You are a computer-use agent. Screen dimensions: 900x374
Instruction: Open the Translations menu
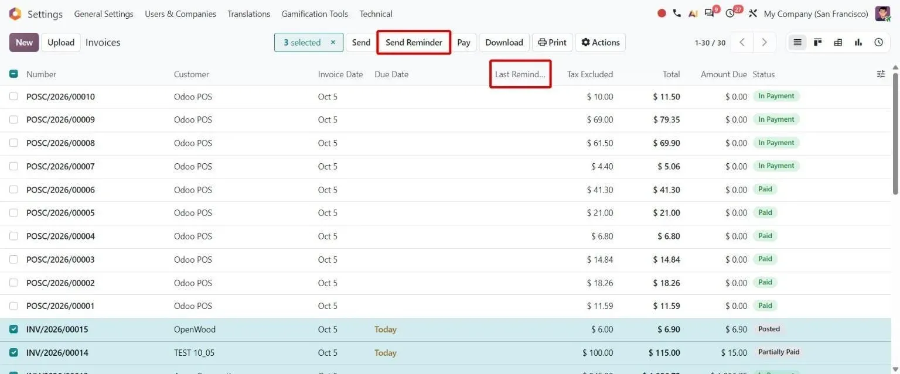click(249, 13)
